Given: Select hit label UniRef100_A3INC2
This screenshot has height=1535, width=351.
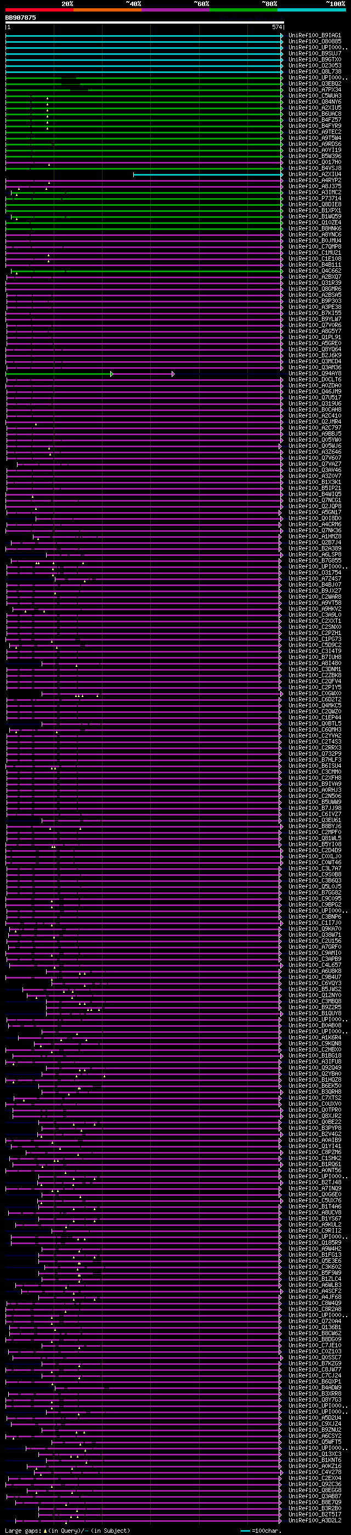Looking at the screenshot, I should pos(315,193).
